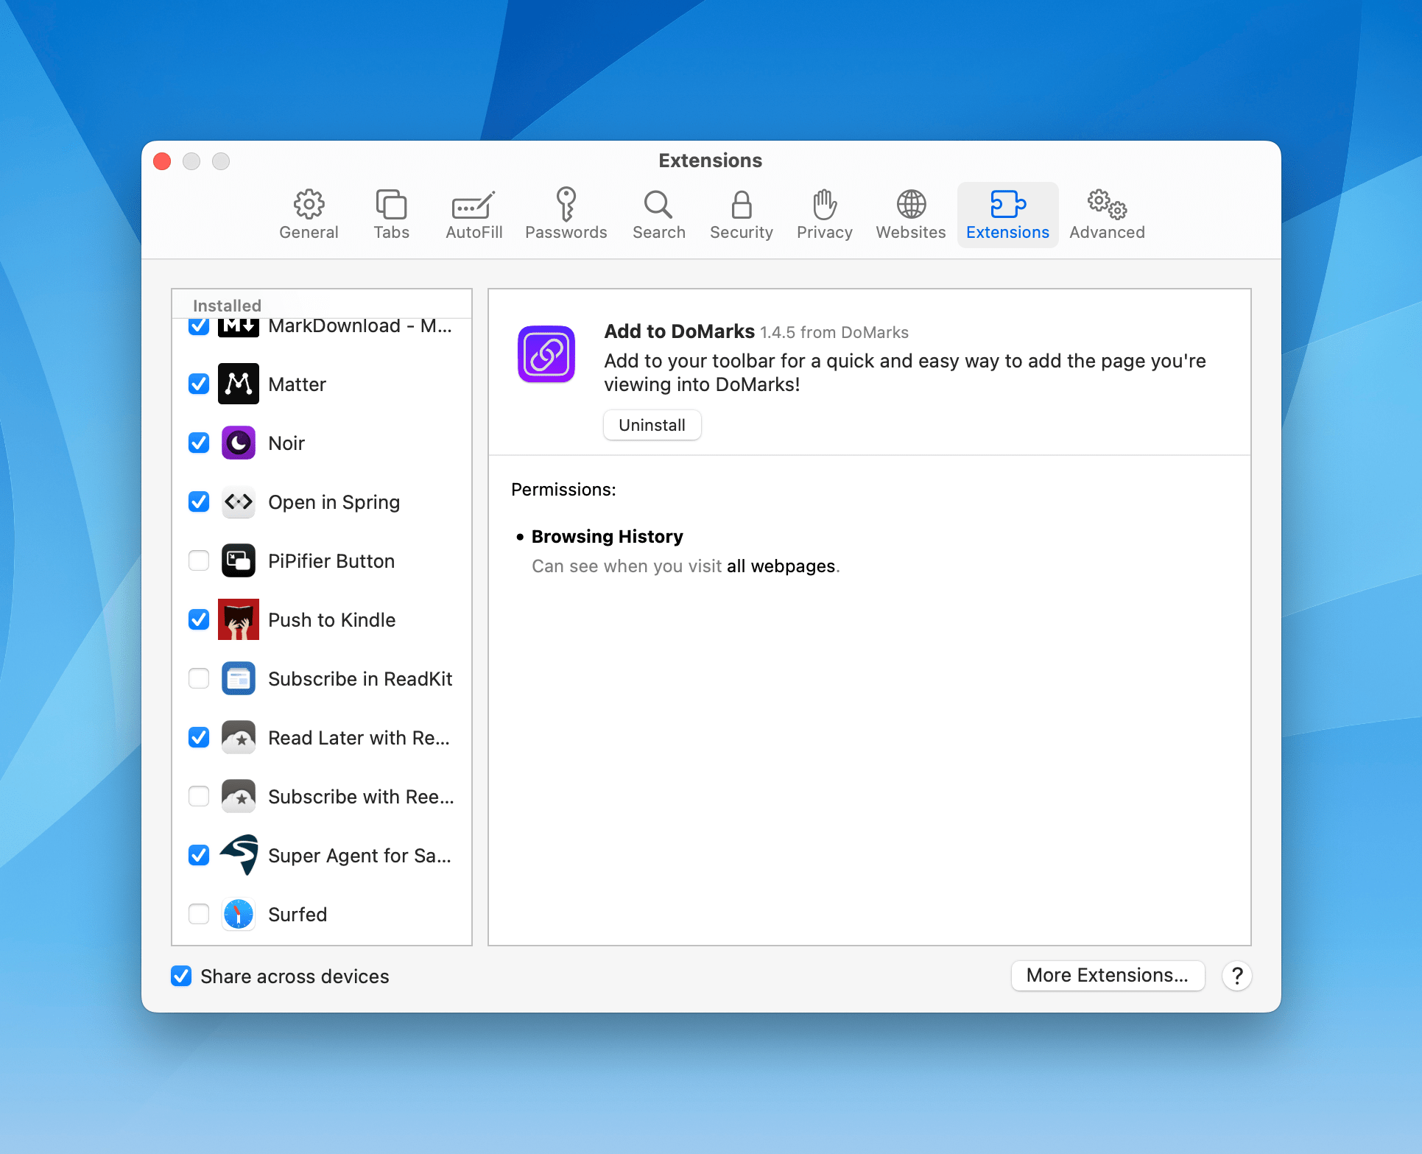Uninstall the Add to DoMarks extension
The width and height of the screenshot is (1422, 1154).
[x=652, y=425]
